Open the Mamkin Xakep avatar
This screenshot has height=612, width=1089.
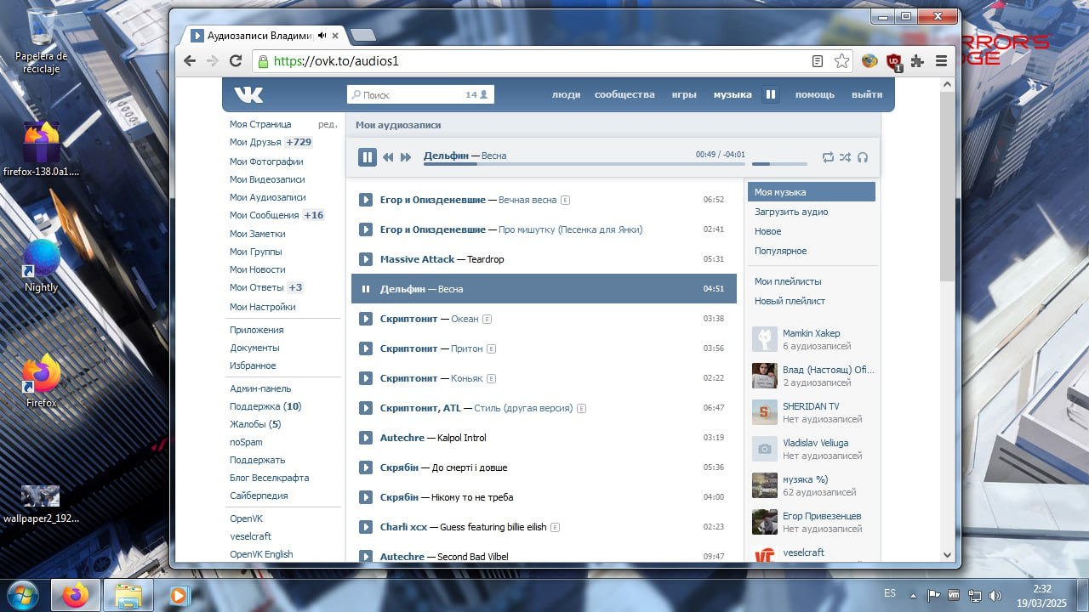(x=765, y=339)
